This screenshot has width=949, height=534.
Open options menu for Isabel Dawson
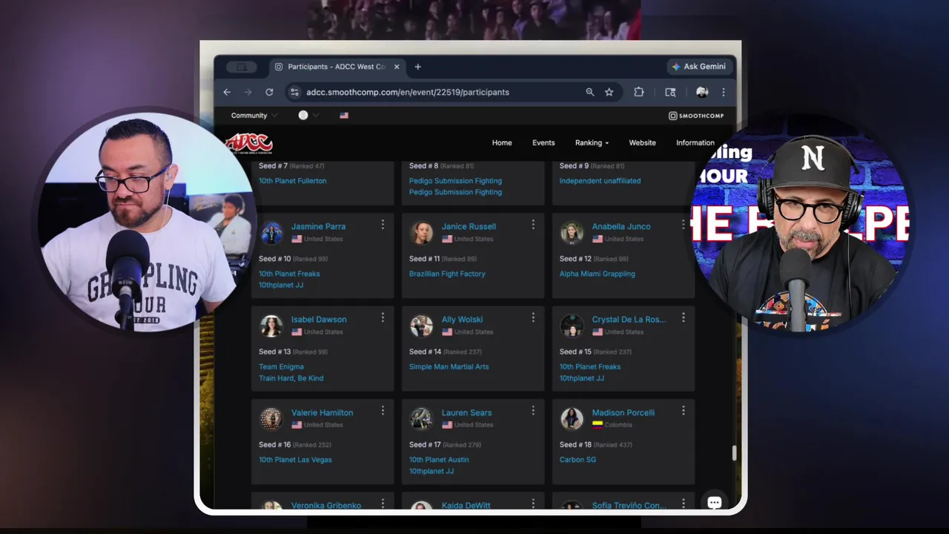(x=383, y=317)
